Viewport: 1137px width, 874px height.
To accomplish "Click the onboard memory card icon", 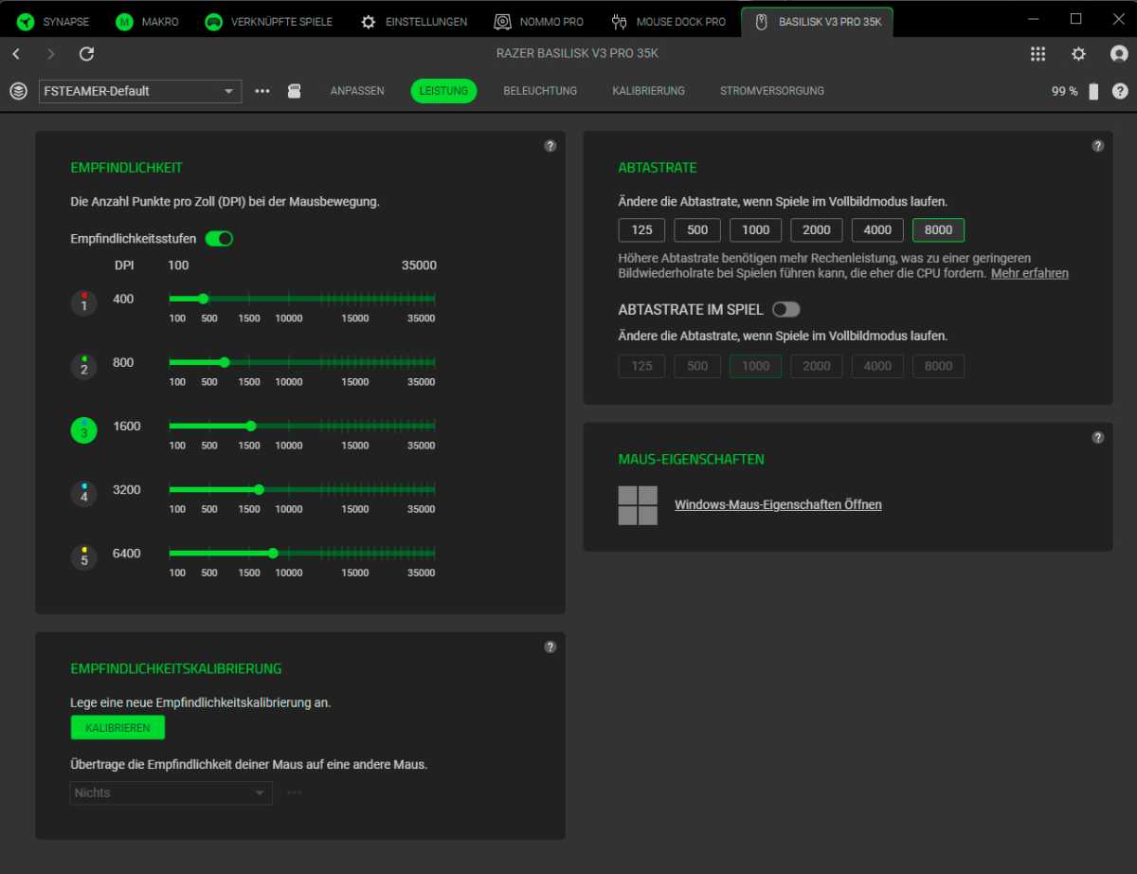I will (x=295, y=91).
